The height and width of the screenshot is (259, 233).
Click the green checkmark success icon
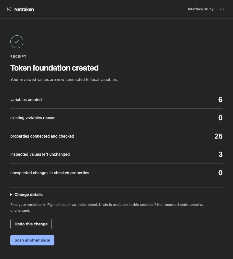point(17,42)
